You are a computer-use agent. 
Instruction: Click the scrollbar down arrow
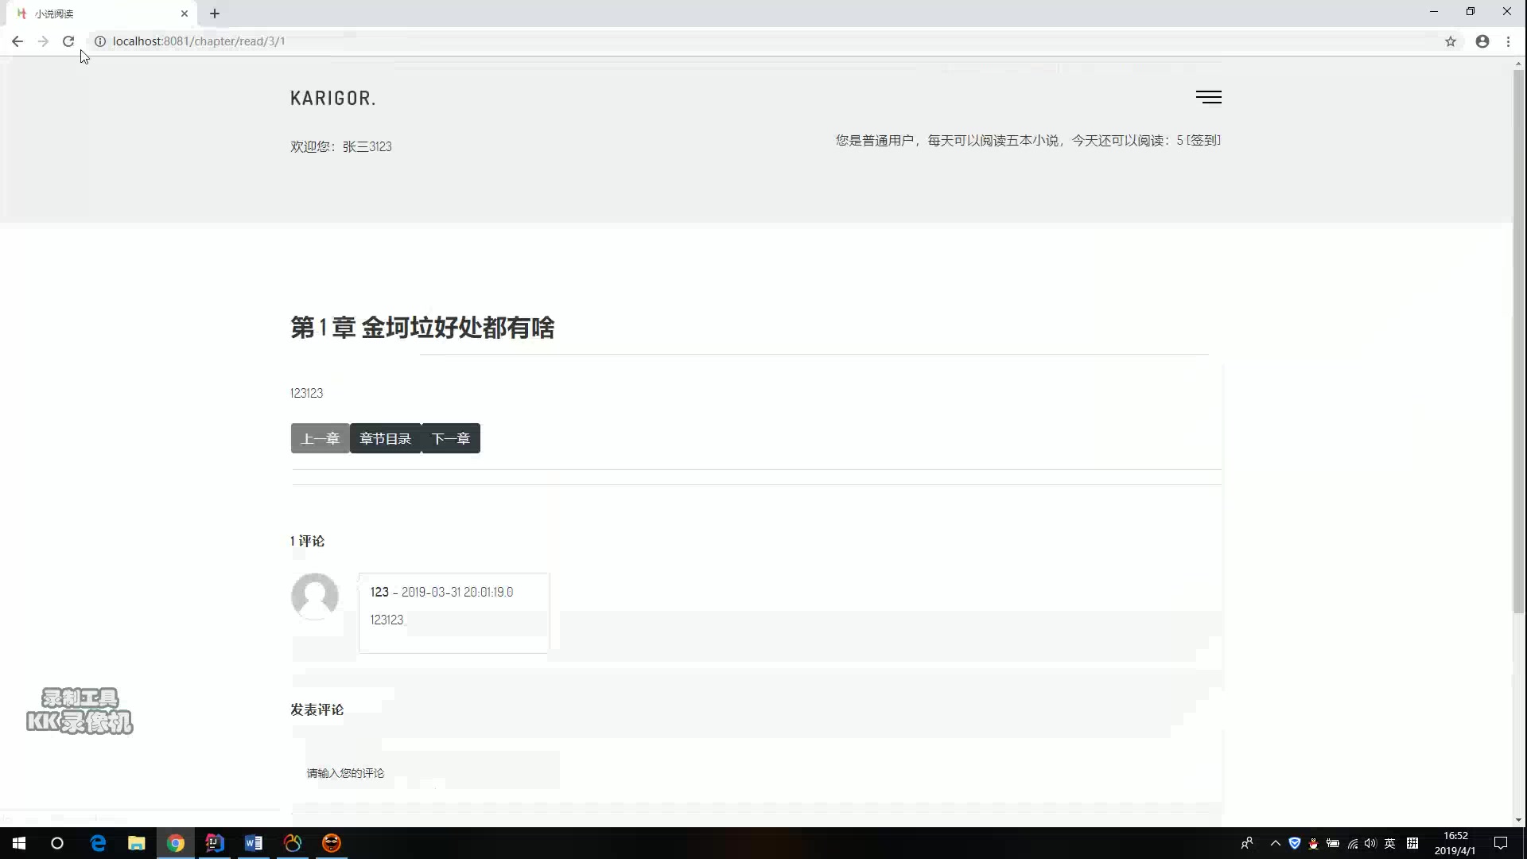(x=1518, y=820)
